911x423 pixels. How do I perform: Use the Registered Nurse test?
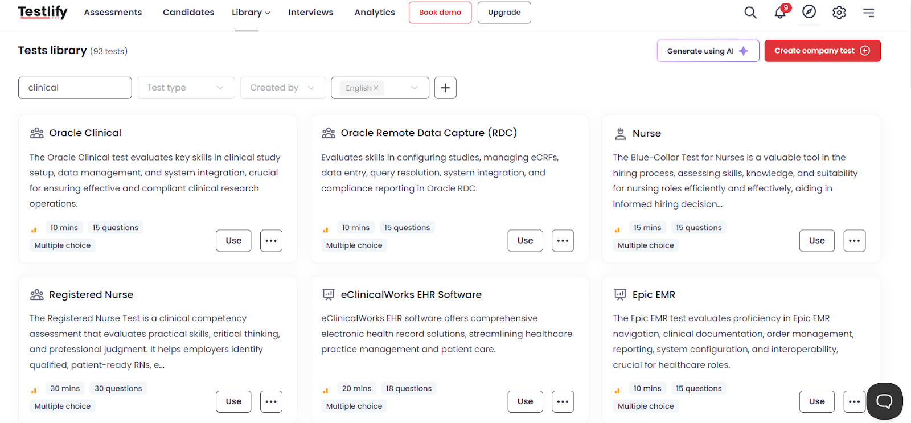(233, 401)
